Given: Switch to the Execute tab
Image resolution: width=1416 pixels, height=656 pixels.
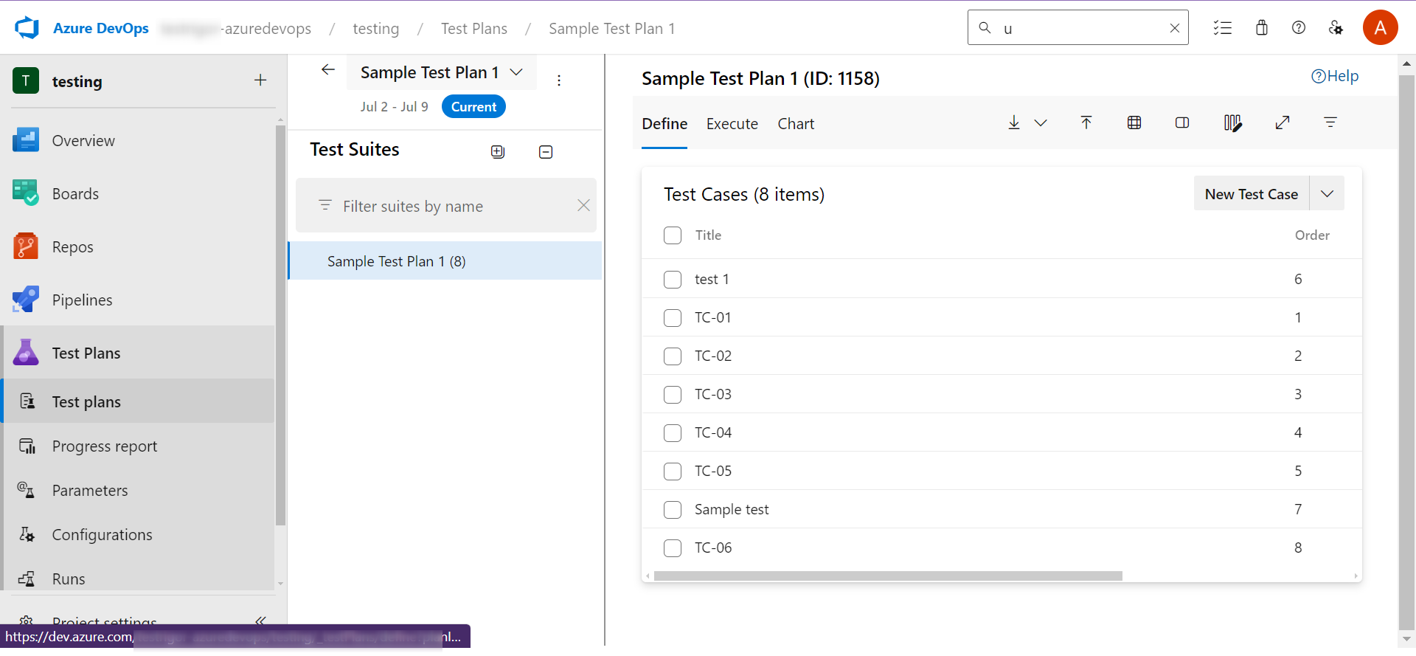Looking at the screenshot, I should 732,124.
